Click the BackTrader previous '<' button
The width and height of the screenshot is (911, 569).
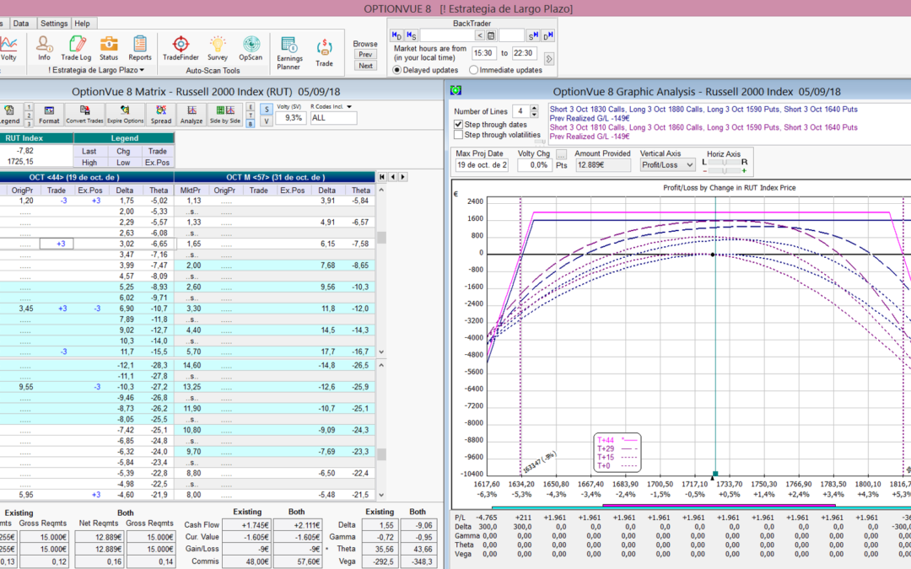pyautogui.click(x=480, y=35)
